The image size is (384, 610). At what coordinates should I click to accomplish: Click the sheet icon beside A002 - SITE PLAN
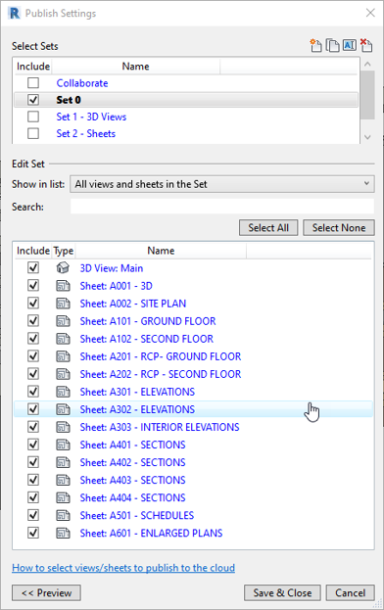coord(63,304)
